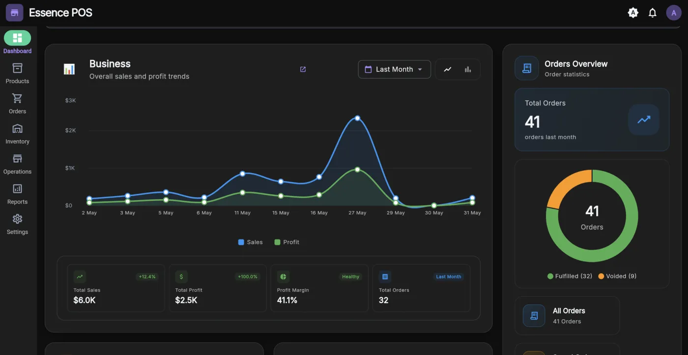Open the user avatar 'A' menu
Viewport: 688px width, 355px height.
tap(674, 13)
